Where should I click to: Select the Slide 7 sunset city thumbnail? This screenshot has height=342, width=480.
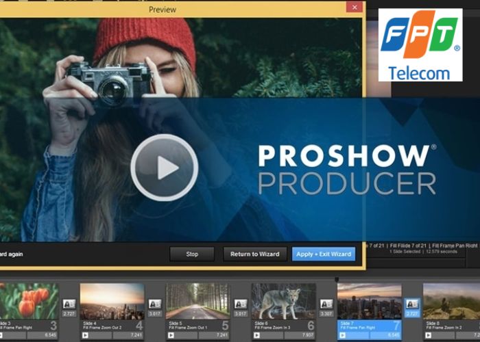(369, 301)
